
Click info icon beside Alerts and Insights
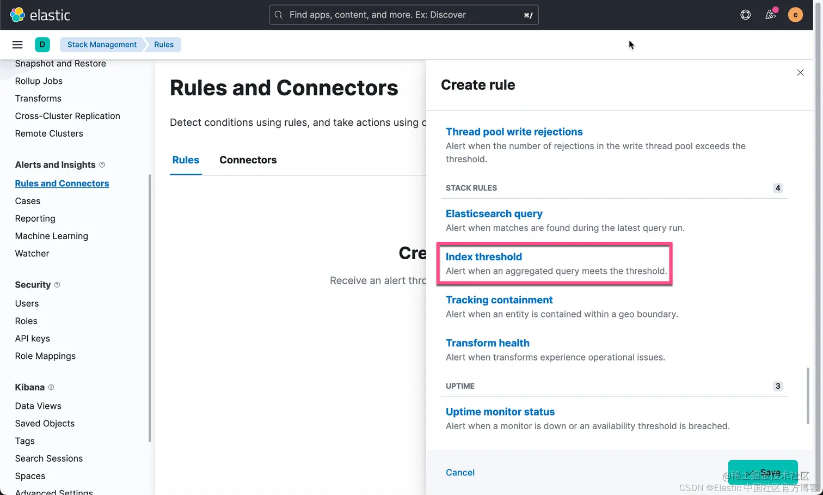coord(102,164)
